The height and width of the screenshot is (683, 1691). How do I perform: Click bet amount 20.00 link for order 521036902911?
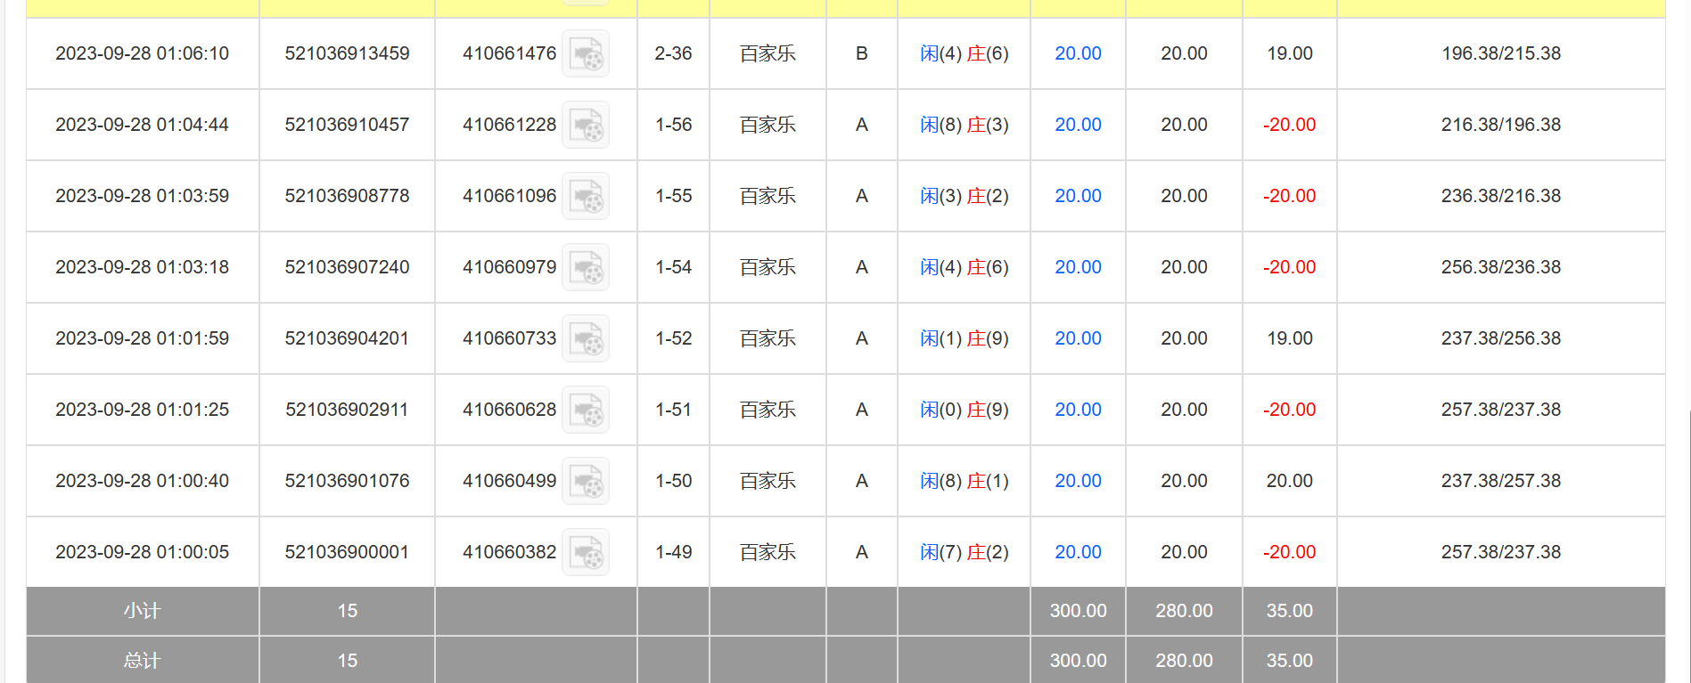coord(1078,410)
